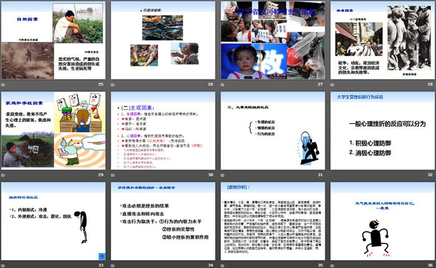Select slide 28 thumbnail titled 社会因素
This screenshot has width=436, height=268.
382,40
